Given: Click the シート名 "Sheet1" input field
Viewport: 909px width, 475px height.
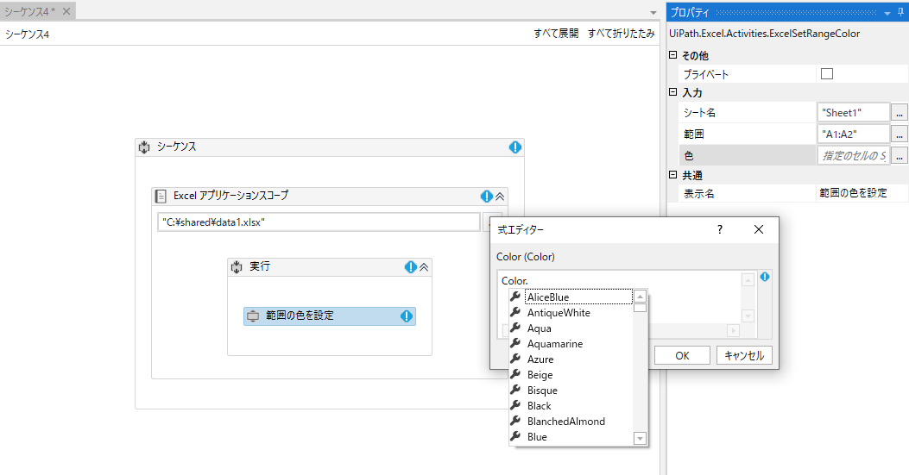Looking at the screenshot, I should point(854,113).
